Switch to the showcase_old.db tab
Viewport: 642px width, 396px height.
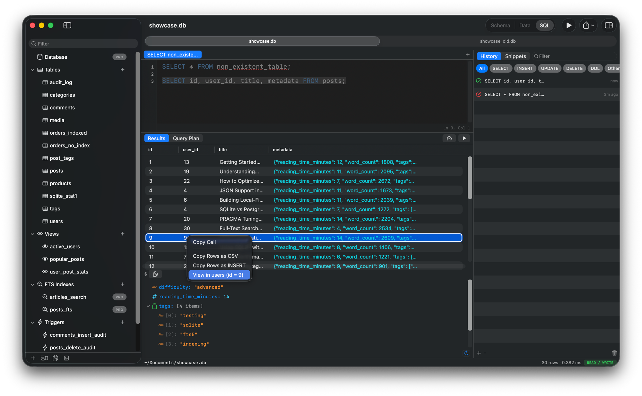tap(498, 41)
